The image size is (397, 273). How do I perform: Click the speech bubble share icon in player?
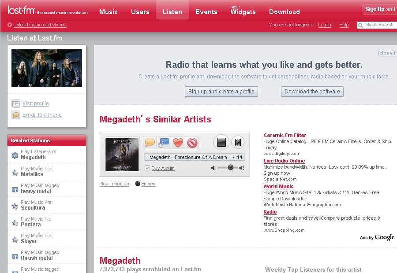pos(150,143)
